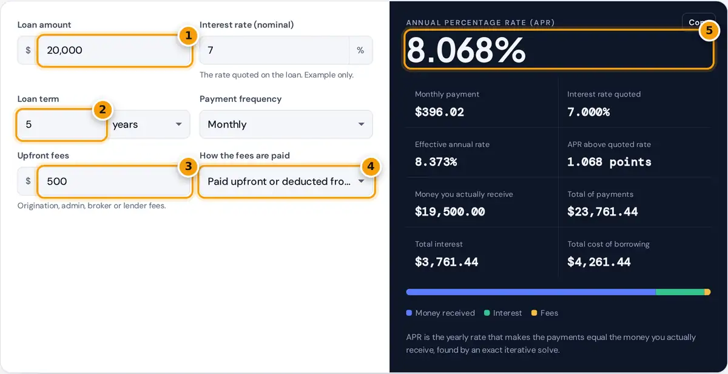
Task: Click the dollar sign prefix of Loan amount
Action: coord(28,50)
